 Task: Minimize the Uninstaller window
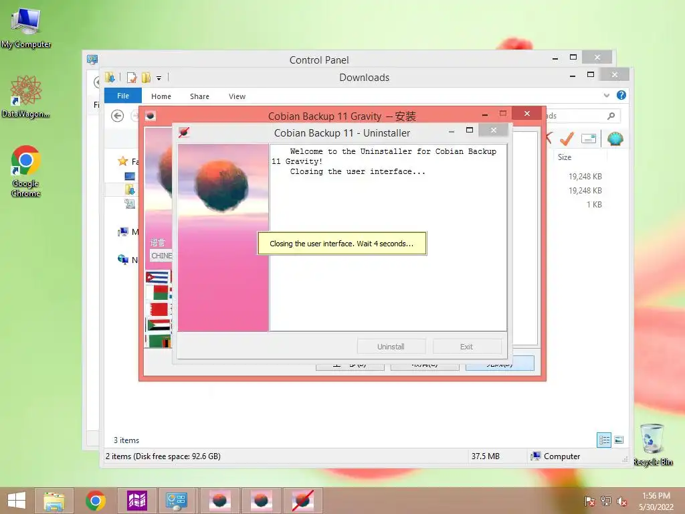pyautogui.click(x=452, y=131)
